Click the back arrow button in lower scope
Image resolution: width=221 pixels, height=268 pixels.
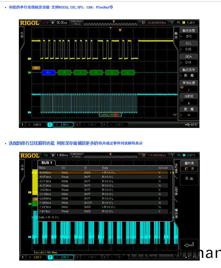point(189,245)
